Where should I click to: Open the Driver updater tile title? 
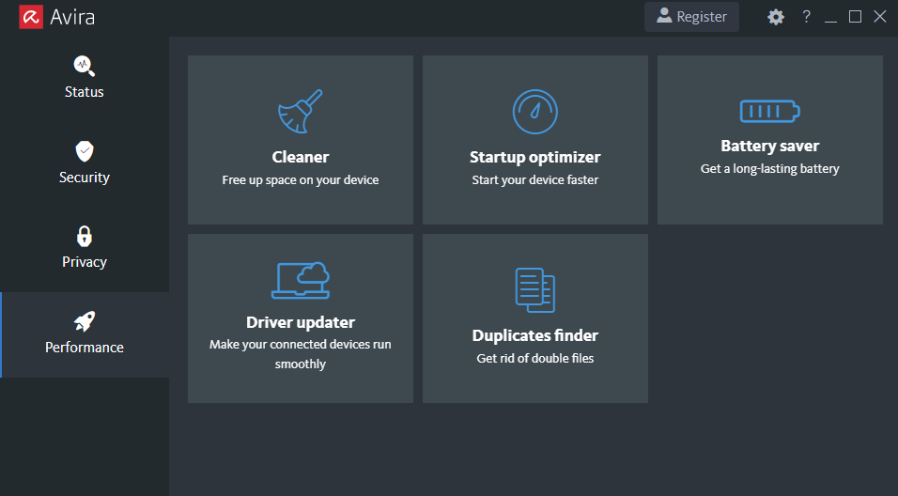tap(300, 322)
